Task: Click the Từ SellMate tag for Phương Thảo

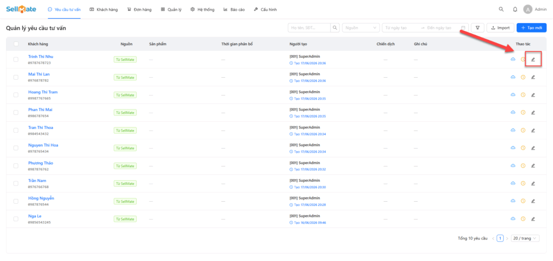Action: (125, 166)
